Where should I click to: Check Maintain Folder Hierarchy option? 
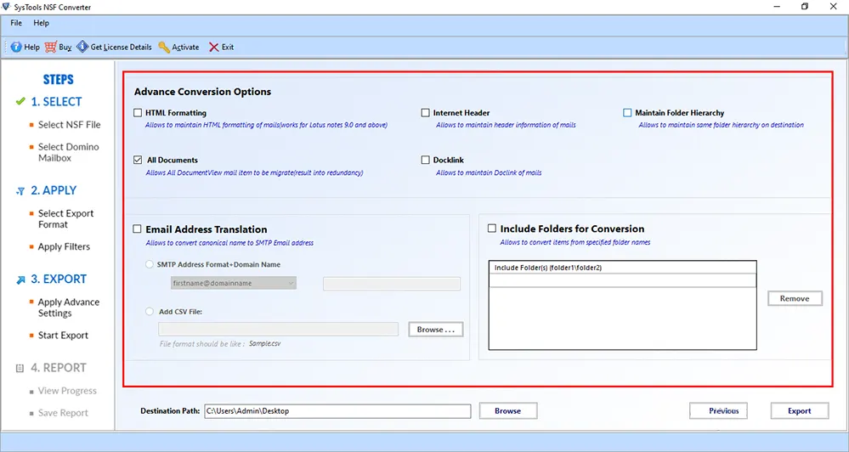click(627, 113)
